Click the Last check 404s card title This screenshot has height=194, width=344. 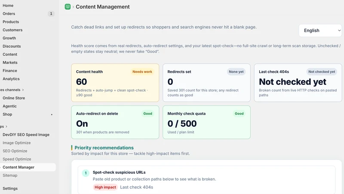tap(274, 72)
